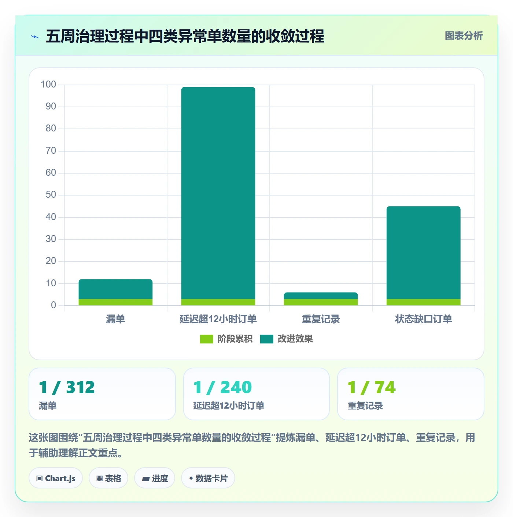The width and height of the screenshot is (513, 517).
Task: Select the 状态缺口订单 x-axis label
Action: point(423,319)
